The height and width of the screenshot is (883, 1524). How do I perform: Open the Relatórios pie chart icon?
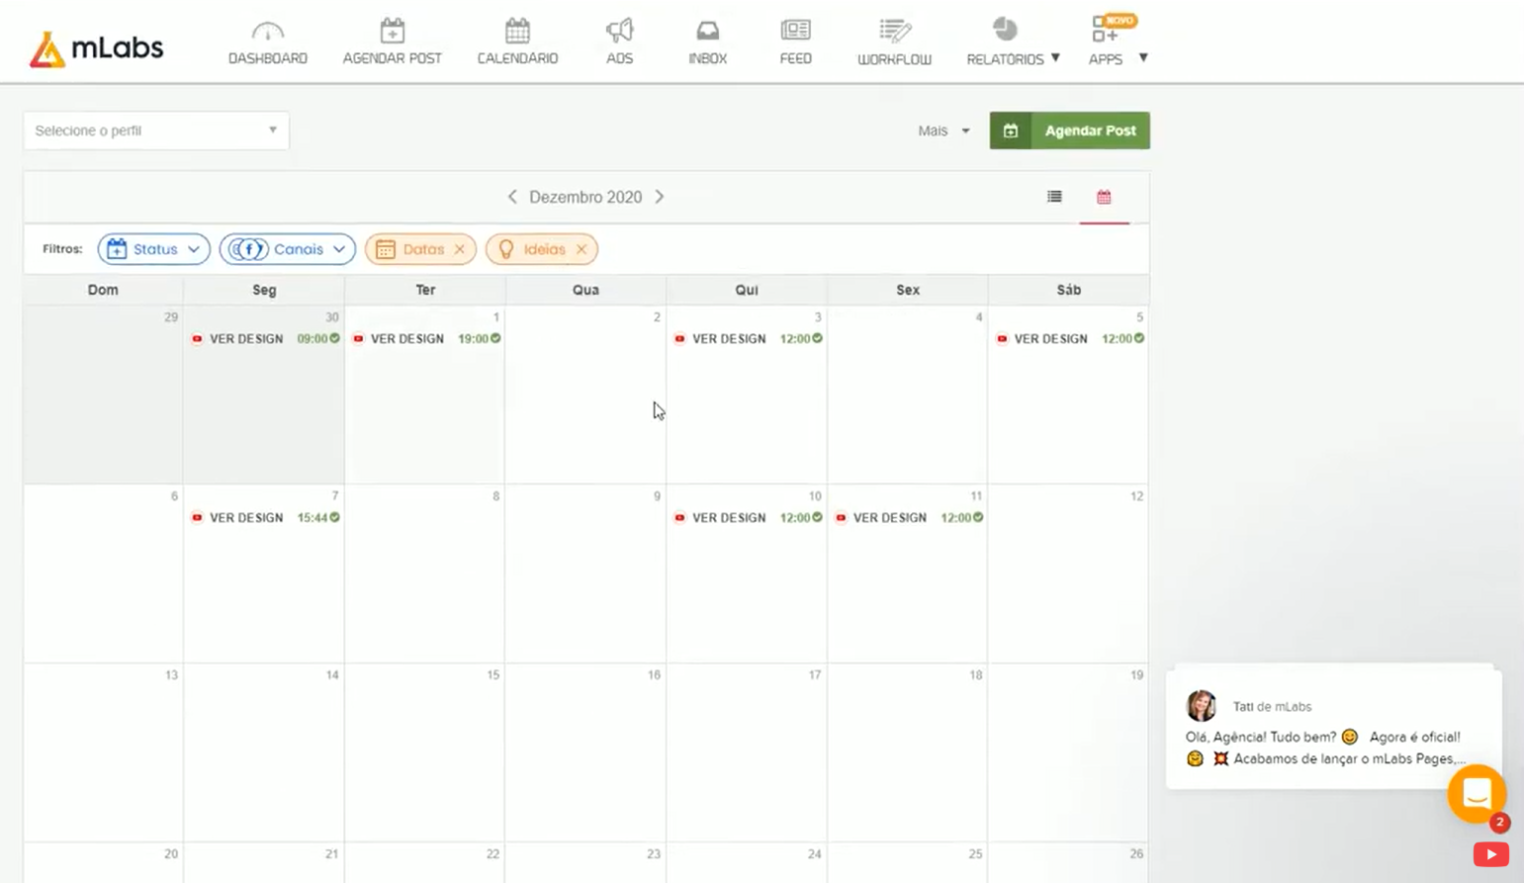pyautogui.click(x=1005, y=30)
